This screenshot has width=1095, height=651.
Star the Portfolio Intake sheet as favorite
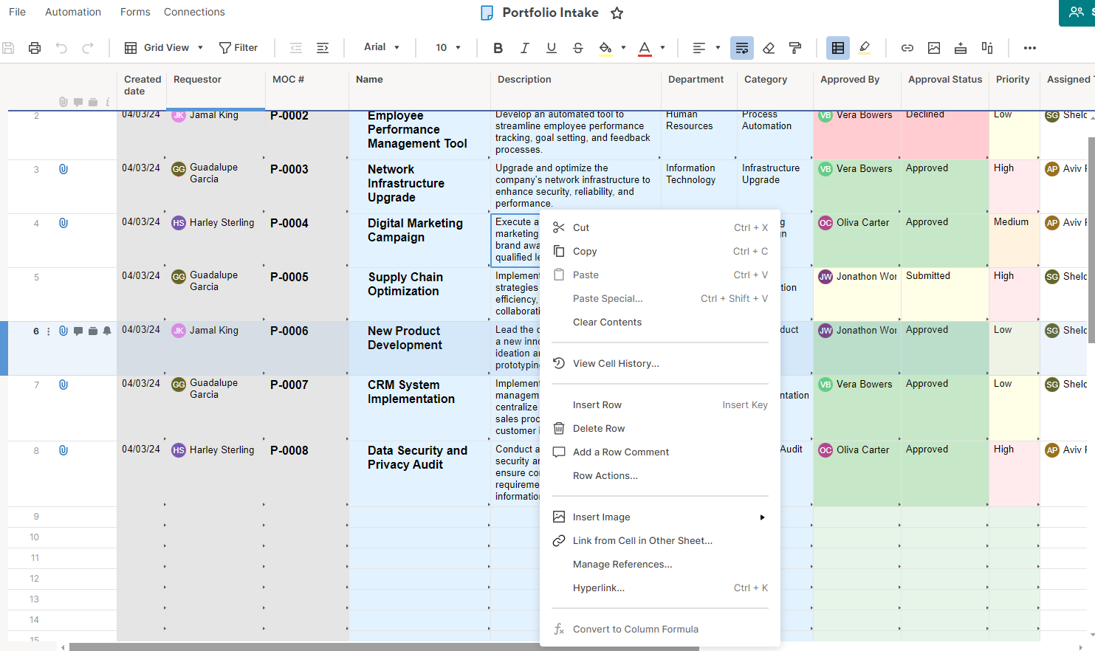[617, 13]
